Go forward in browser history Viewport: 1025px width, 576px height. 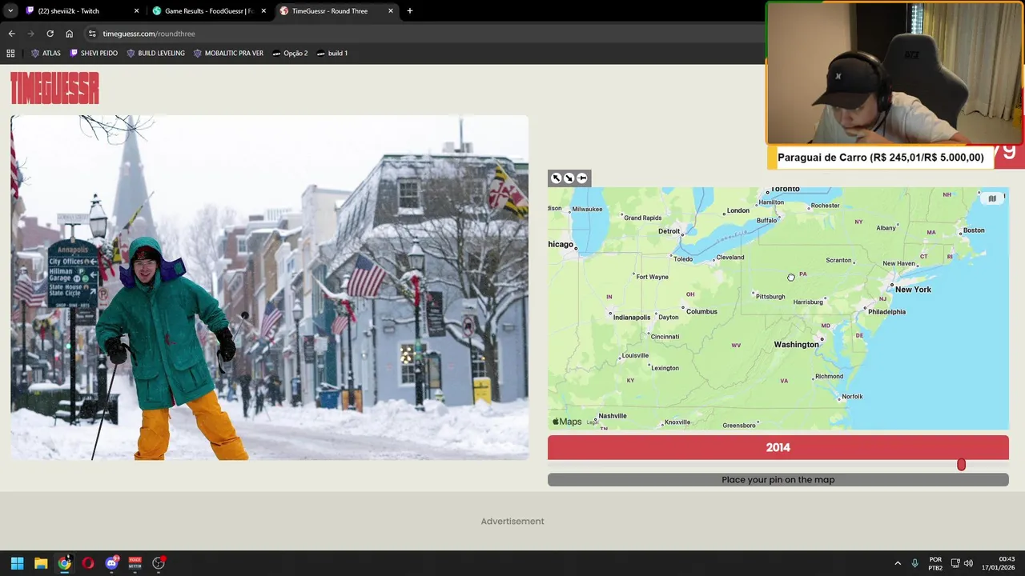[30, 34]
